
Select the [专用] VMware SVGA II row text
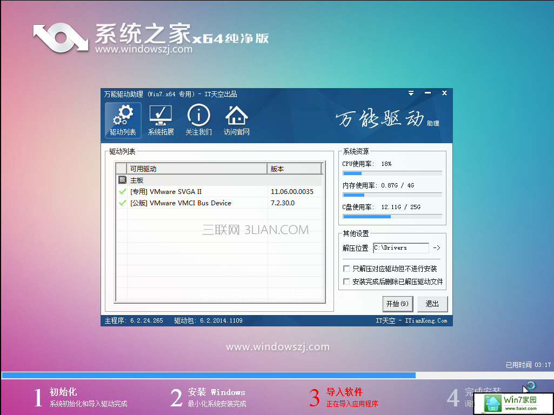click(166, 191)
